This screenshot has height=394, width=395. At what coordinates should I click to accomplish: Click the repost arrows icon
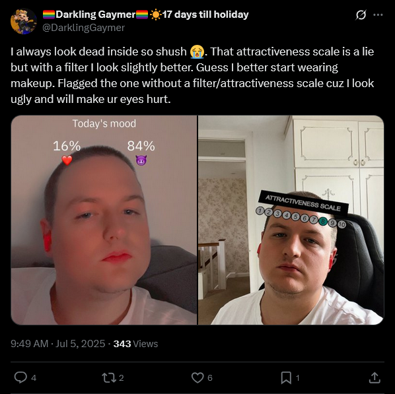click(109, 378)
